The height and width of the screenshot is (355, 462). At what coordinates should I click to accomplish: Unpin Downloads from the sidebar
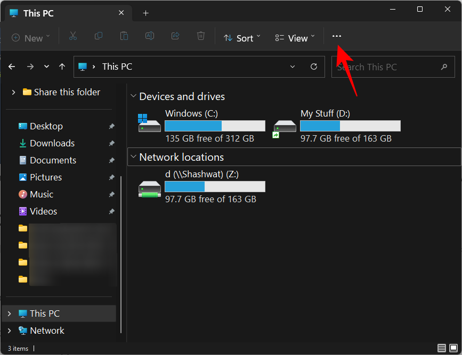111,143
